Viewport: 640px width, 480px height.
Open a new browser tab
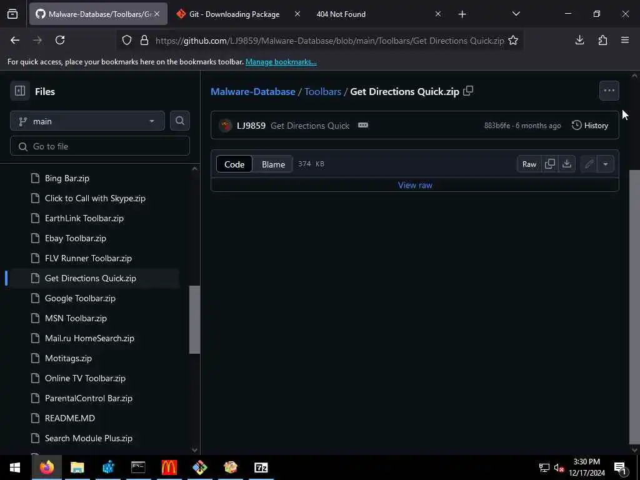pyautogui.click(x=462, y=14)
